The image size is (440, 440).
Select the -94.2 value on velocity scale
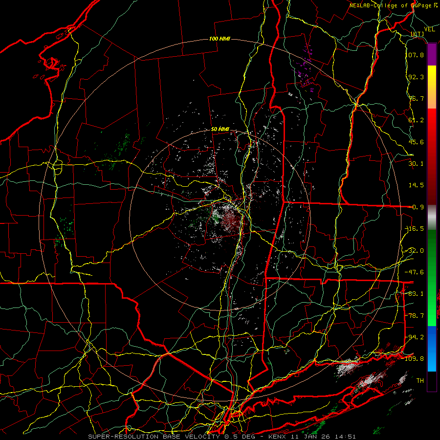[414, 337]
